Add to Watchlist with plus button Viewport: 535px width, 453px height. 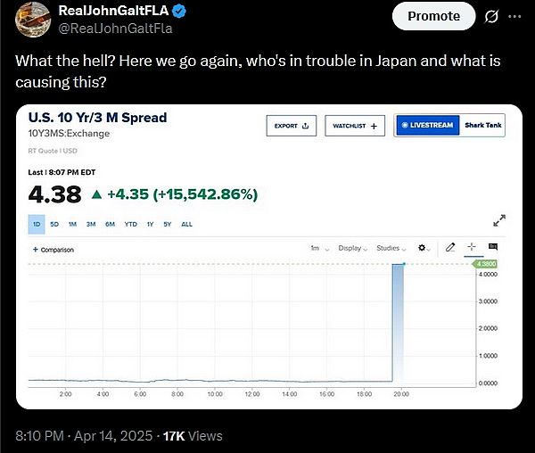tap(354, 126)
